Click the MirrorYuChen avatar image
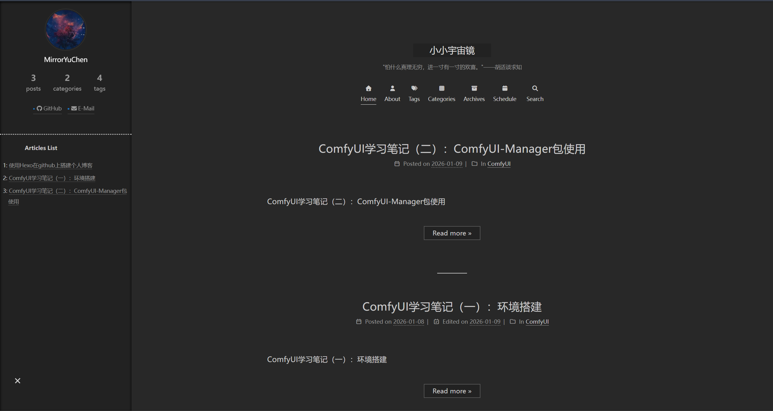Viewport: 773px width, 411px height. (x=66, y=30)
